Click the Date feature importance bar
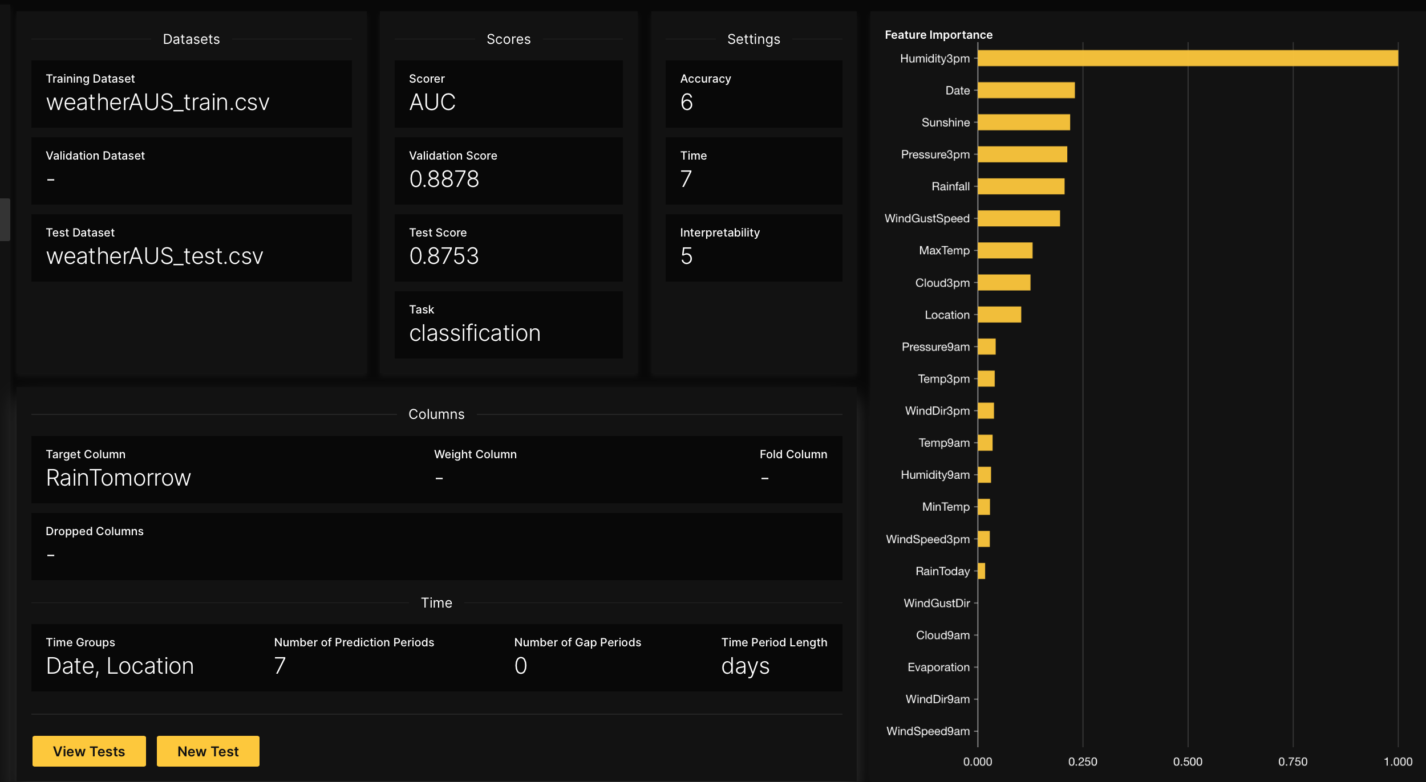The image size is (1426, 782). [x=1026, y=90]
